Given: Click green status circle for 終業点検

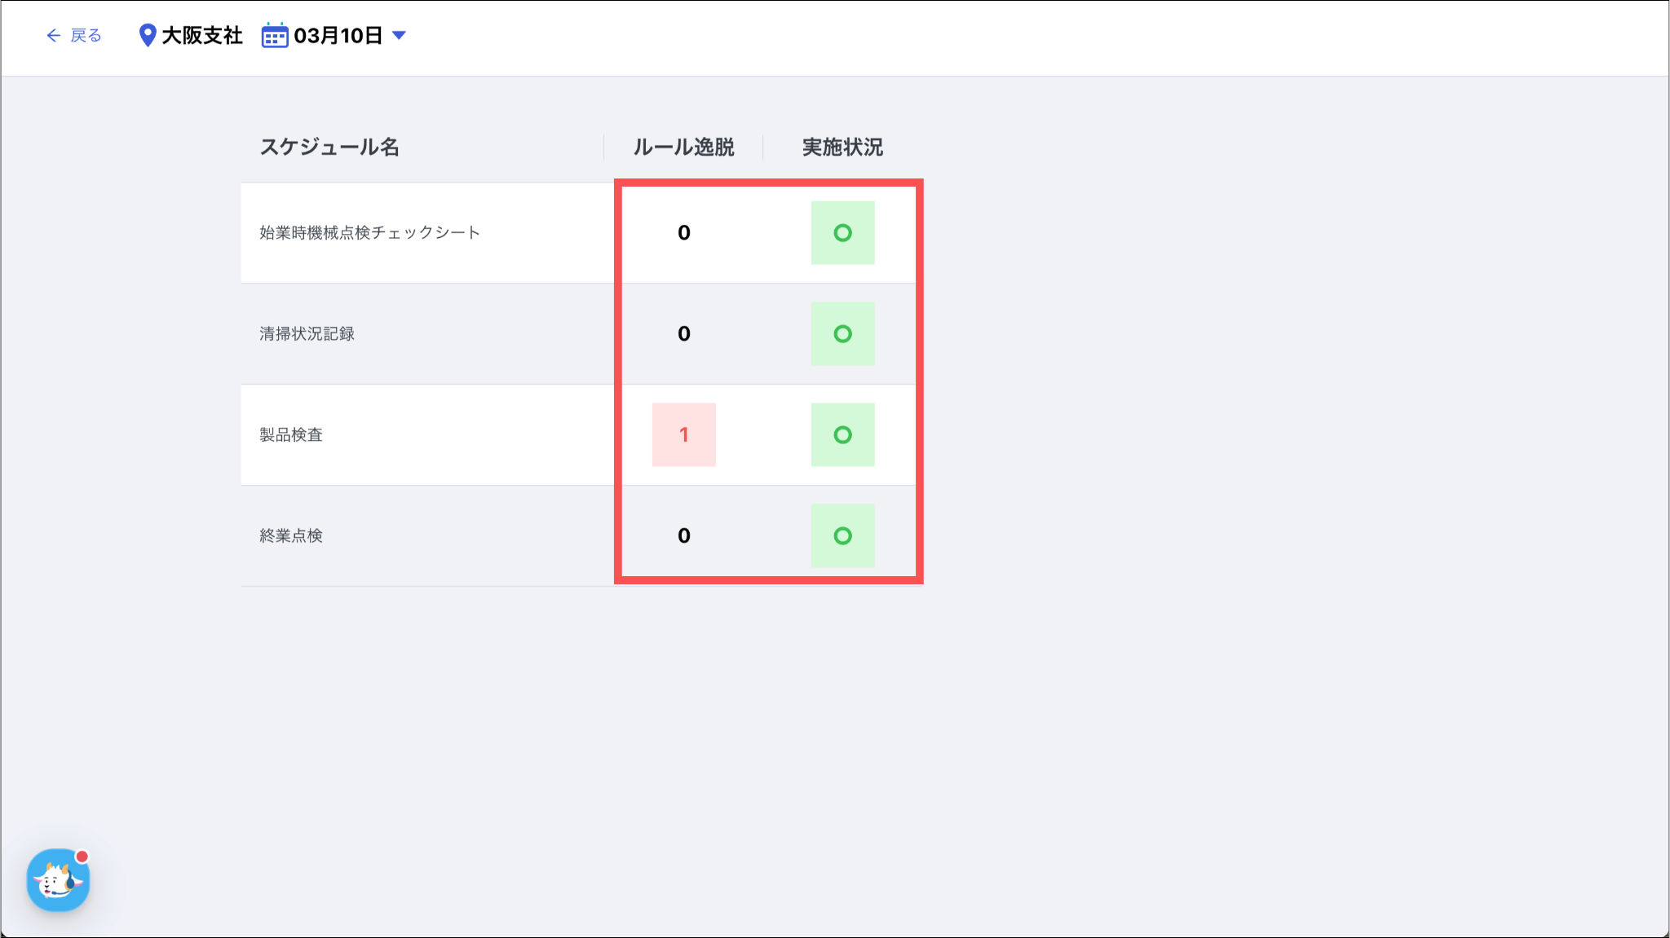Looking at the screenshot, I should coord(842,536).
